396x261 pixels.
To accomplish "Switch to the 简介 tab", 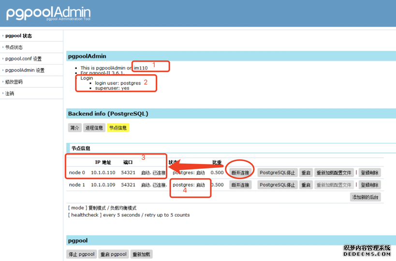I will pyautogui.click(x=74, y=128).
